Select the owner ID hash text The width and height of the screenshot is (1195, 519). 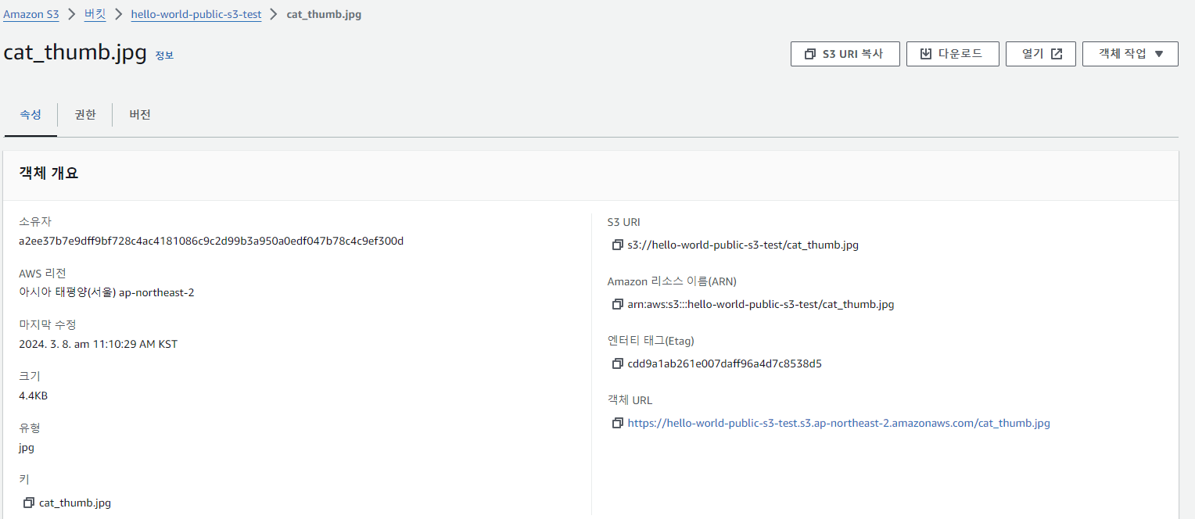[x=211, y=241]
